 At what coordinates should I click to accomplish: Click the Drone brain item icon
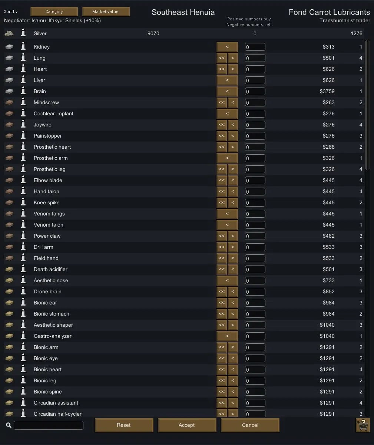coord(9,291)
